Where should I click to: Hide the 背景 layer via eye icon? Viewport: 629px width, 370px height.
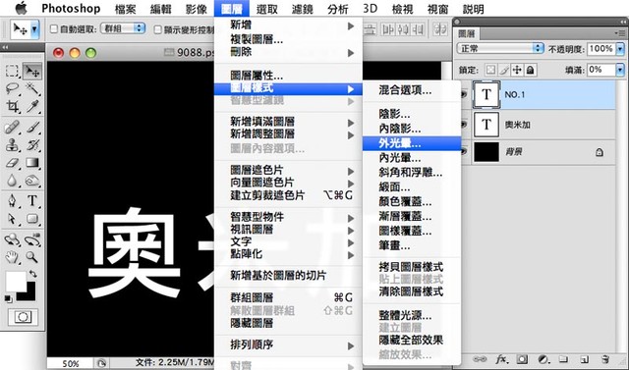click(464, 152)
